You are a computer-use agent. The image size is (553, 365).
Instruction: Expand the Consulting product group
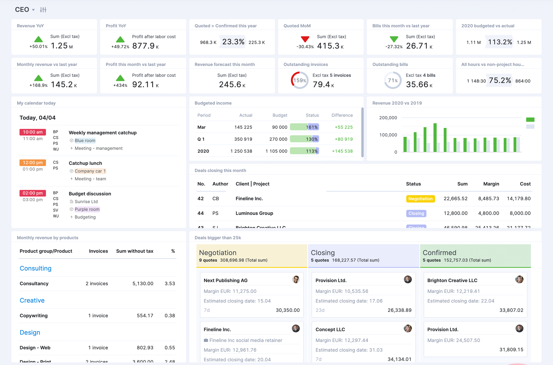[35, 268]
